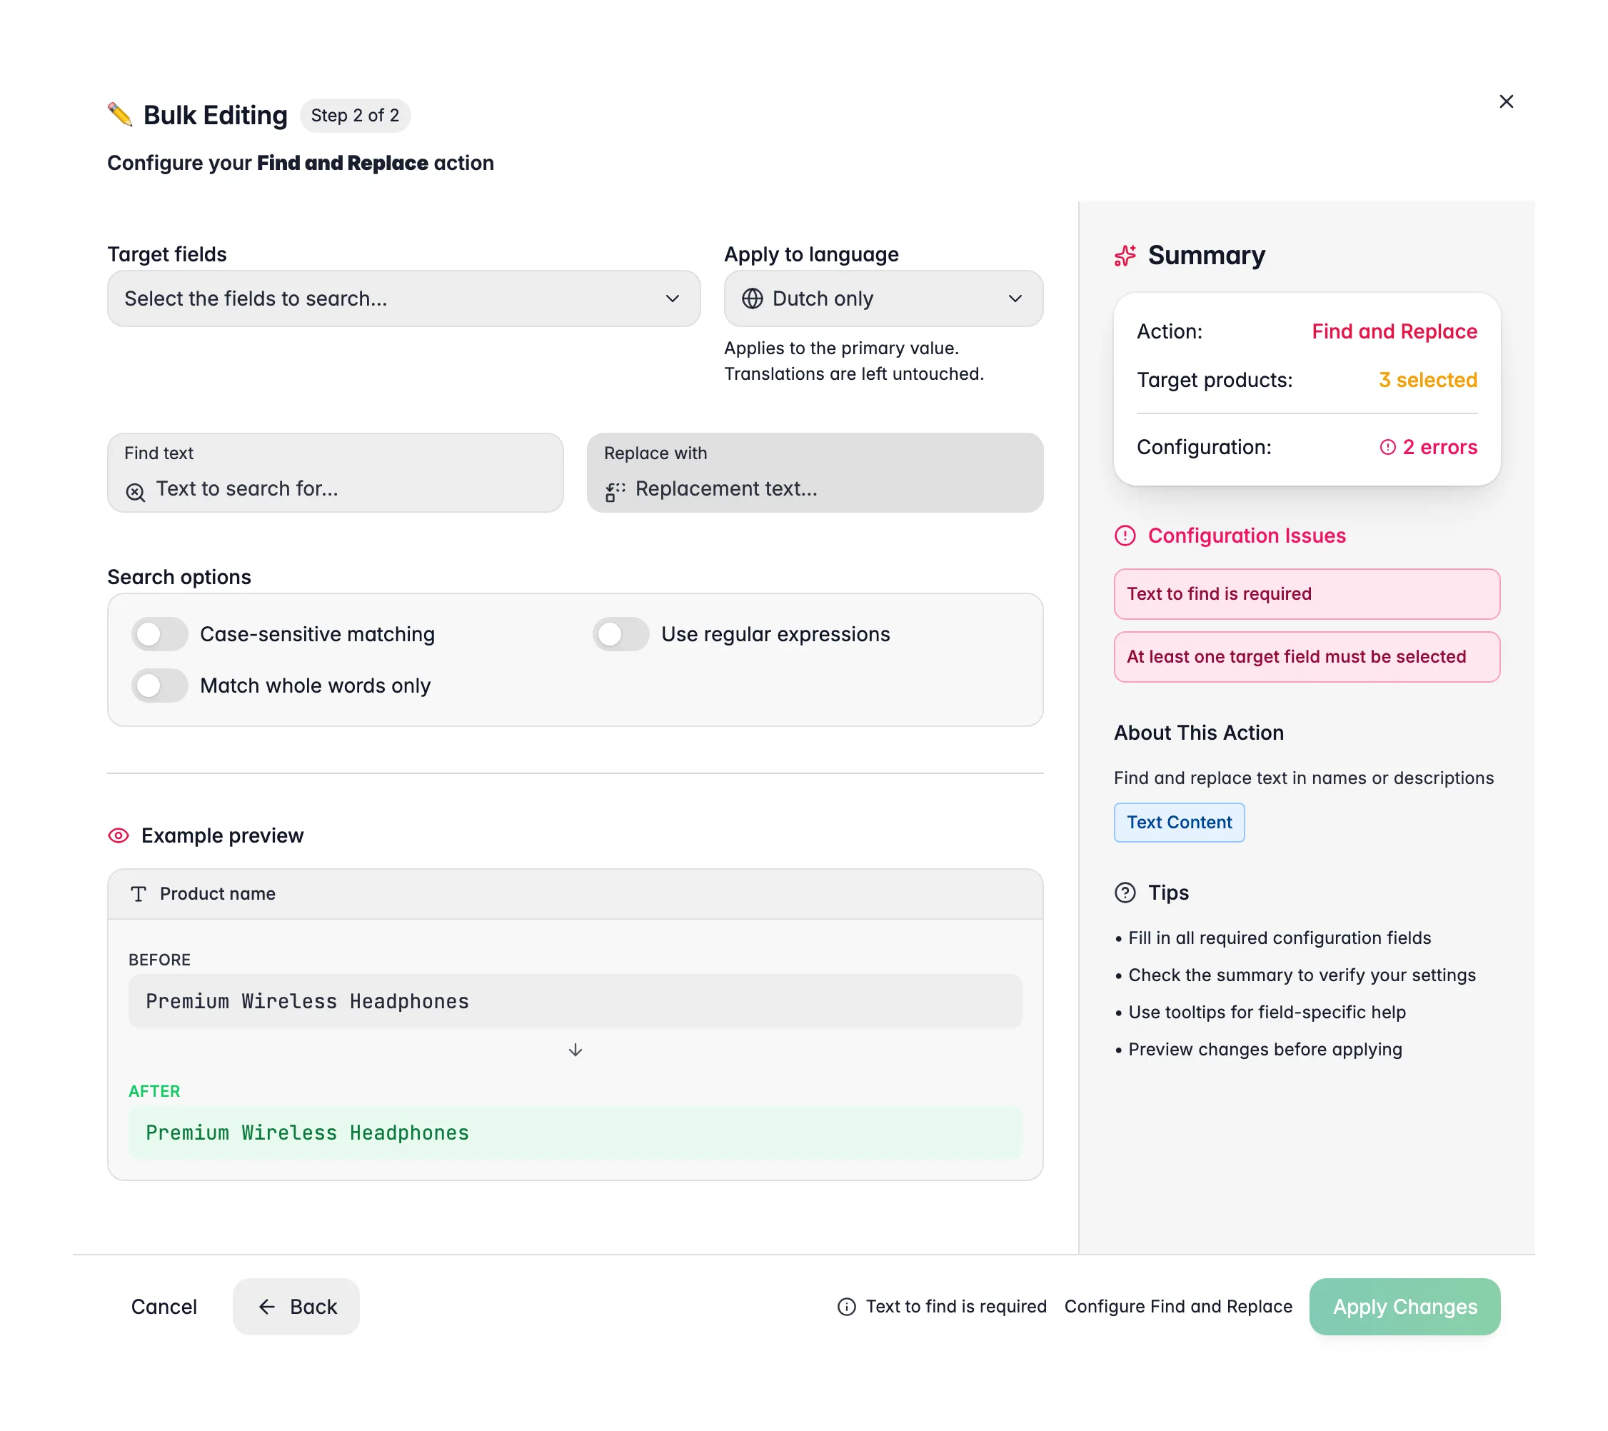Click the AFTER 'Premium Wireless Headphones' sample

point(575,1133)
